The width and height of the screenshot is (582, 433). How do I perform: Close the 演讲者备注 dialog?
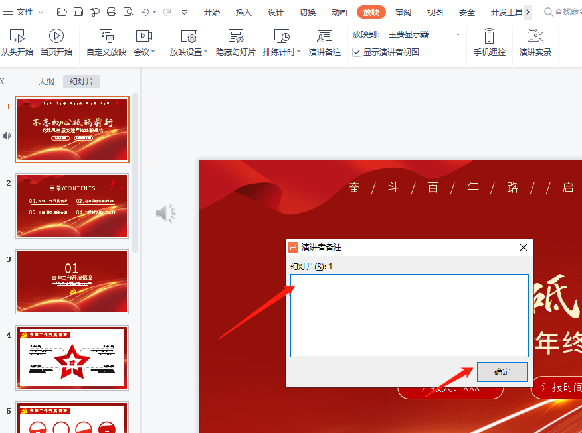524,247
